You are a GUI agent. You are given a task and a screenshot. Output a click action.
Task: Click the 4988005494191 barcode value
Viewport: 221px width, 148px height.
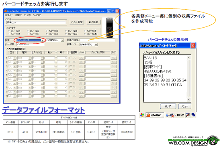click(x=158, y=71)
